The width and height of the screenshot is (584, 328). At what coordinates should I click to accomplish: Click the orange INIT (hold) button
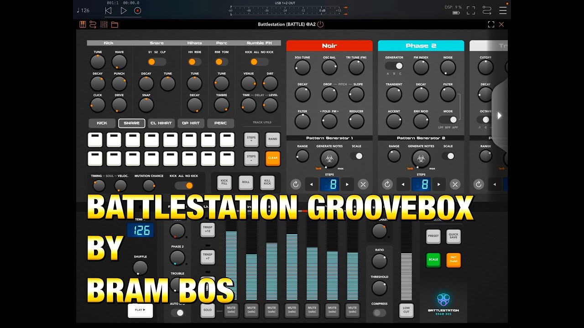[x=454, y=260]
